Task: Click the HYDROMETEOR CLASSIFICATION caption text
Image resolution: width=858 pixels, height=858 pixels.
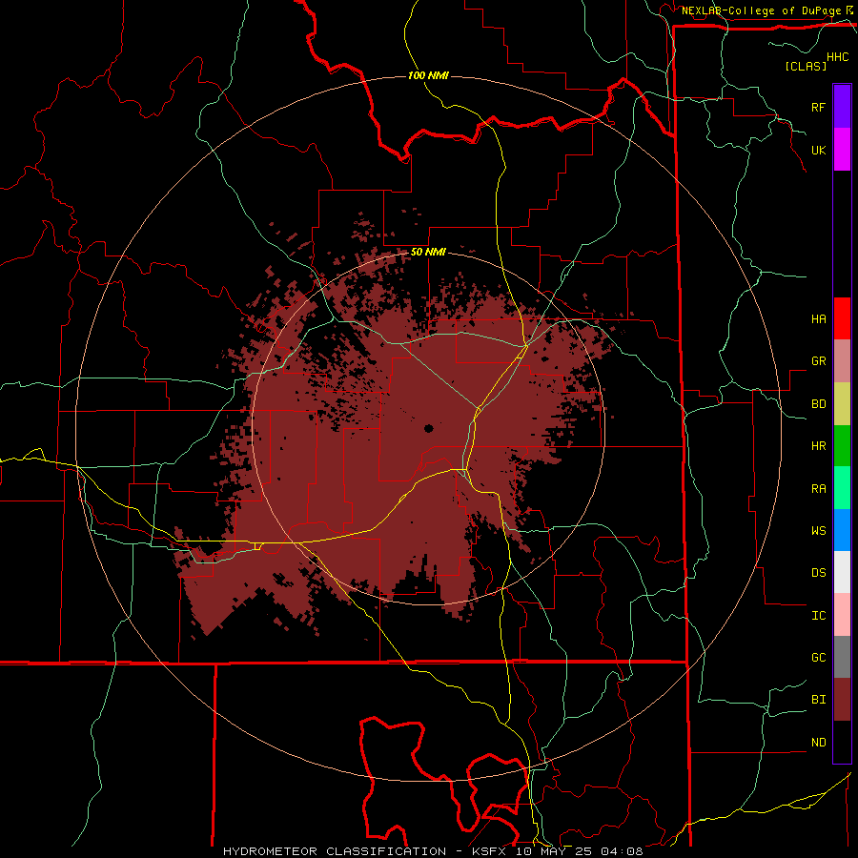Action: [x=335, y=851]
